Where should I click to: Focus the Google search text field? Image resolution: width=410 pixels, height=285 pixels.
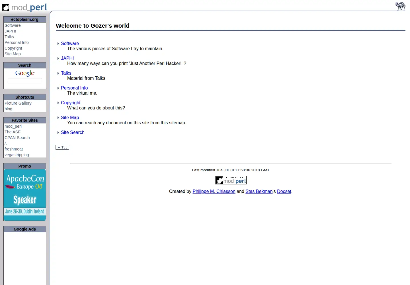pyautogui.click(x=25, y=81)
